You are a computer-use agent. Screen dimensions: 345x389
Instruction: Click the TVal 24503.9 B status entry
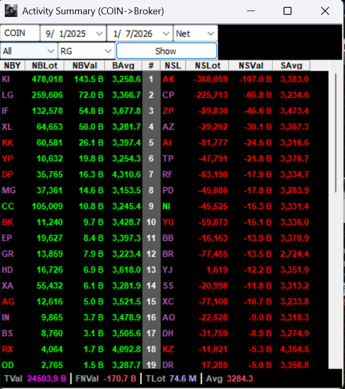tap(36, 378)
